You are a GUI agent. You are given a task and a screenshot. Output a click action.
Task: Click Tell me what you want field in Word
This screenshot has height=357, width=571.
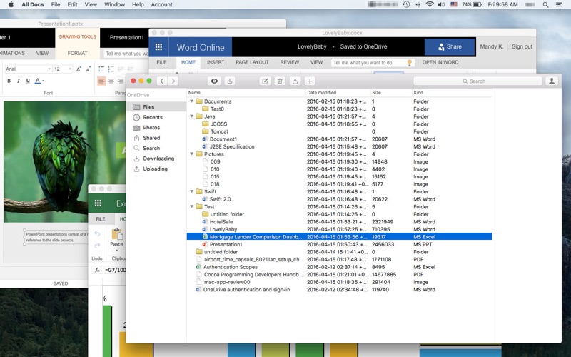pos(373,63)
